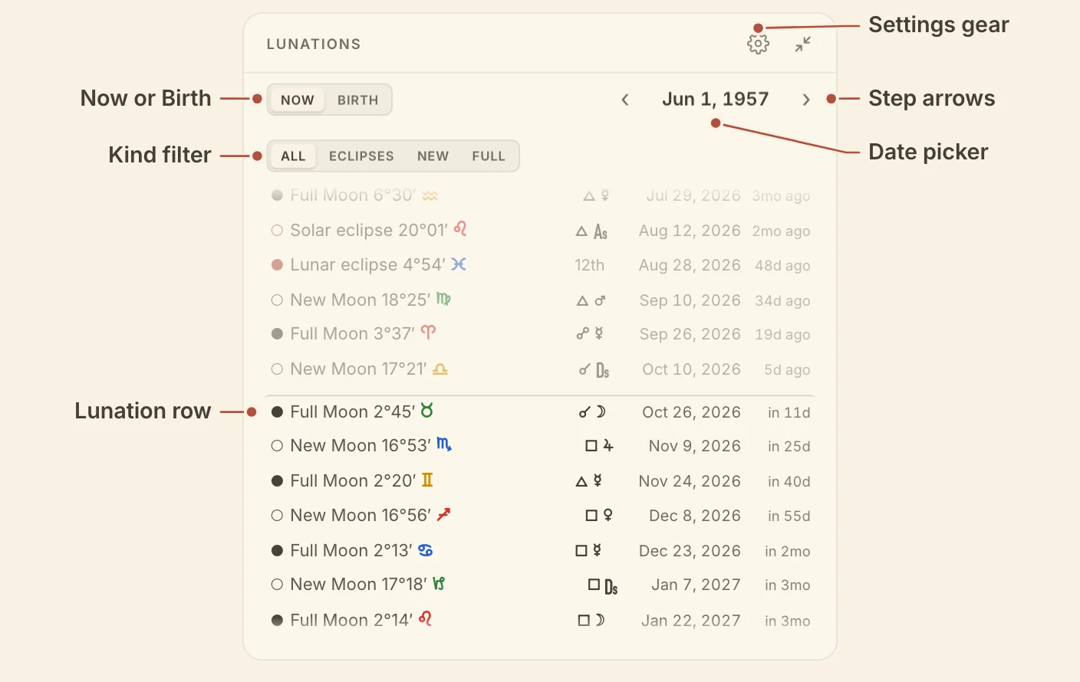
Task: Step to the next date
Action: click(x=805, y=100)
